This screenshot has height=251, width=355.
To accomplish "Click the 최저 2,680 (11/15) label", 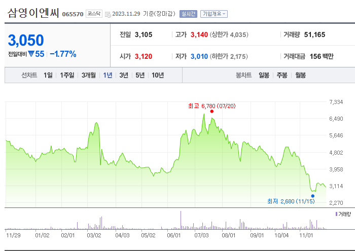I will pos(291,201).
